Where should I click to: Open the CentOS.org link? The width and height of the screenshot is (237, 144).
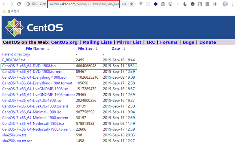coord(64,42)
